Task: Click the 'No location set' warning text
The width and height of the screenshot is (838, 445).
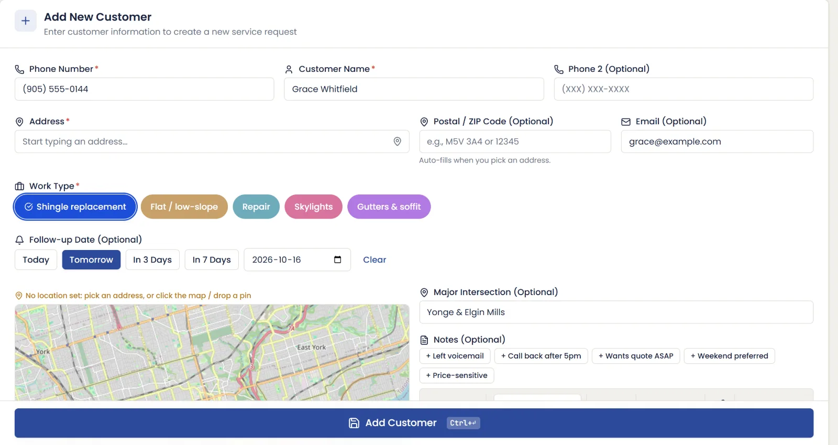Action: 138,296
